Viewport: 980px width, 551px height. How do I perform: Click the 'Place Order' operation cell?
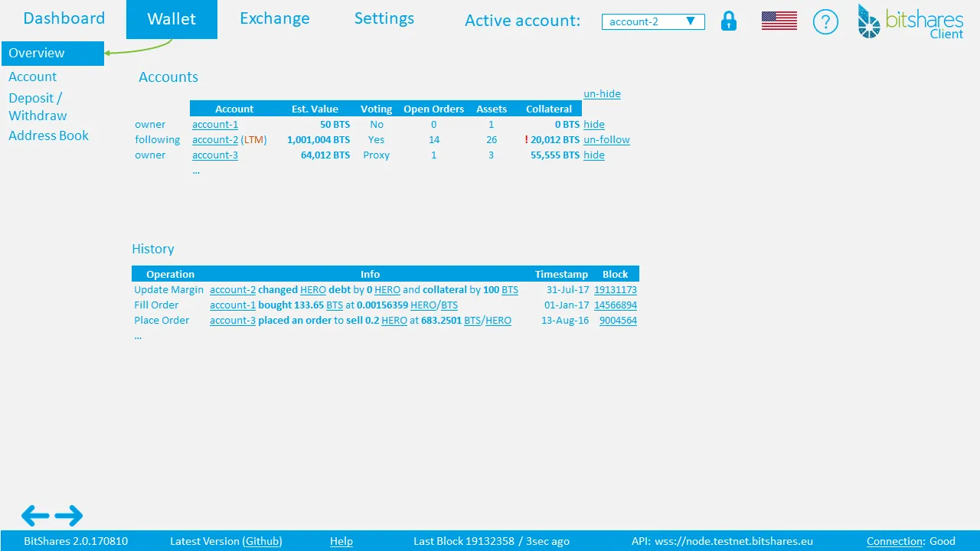pos(162,320)
